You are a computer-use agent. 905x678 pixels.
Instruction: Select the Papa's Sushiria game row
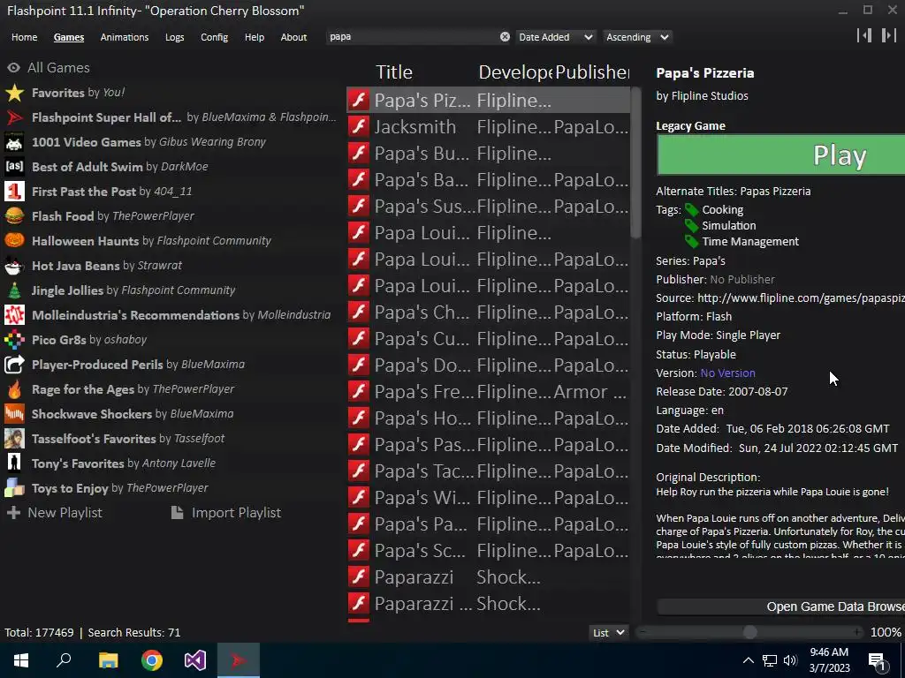[x=488, y=207]
